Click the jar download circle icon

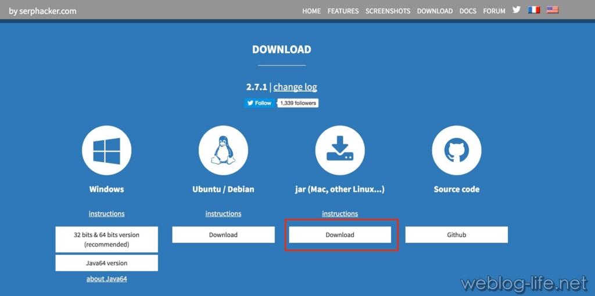coord(340,151)
